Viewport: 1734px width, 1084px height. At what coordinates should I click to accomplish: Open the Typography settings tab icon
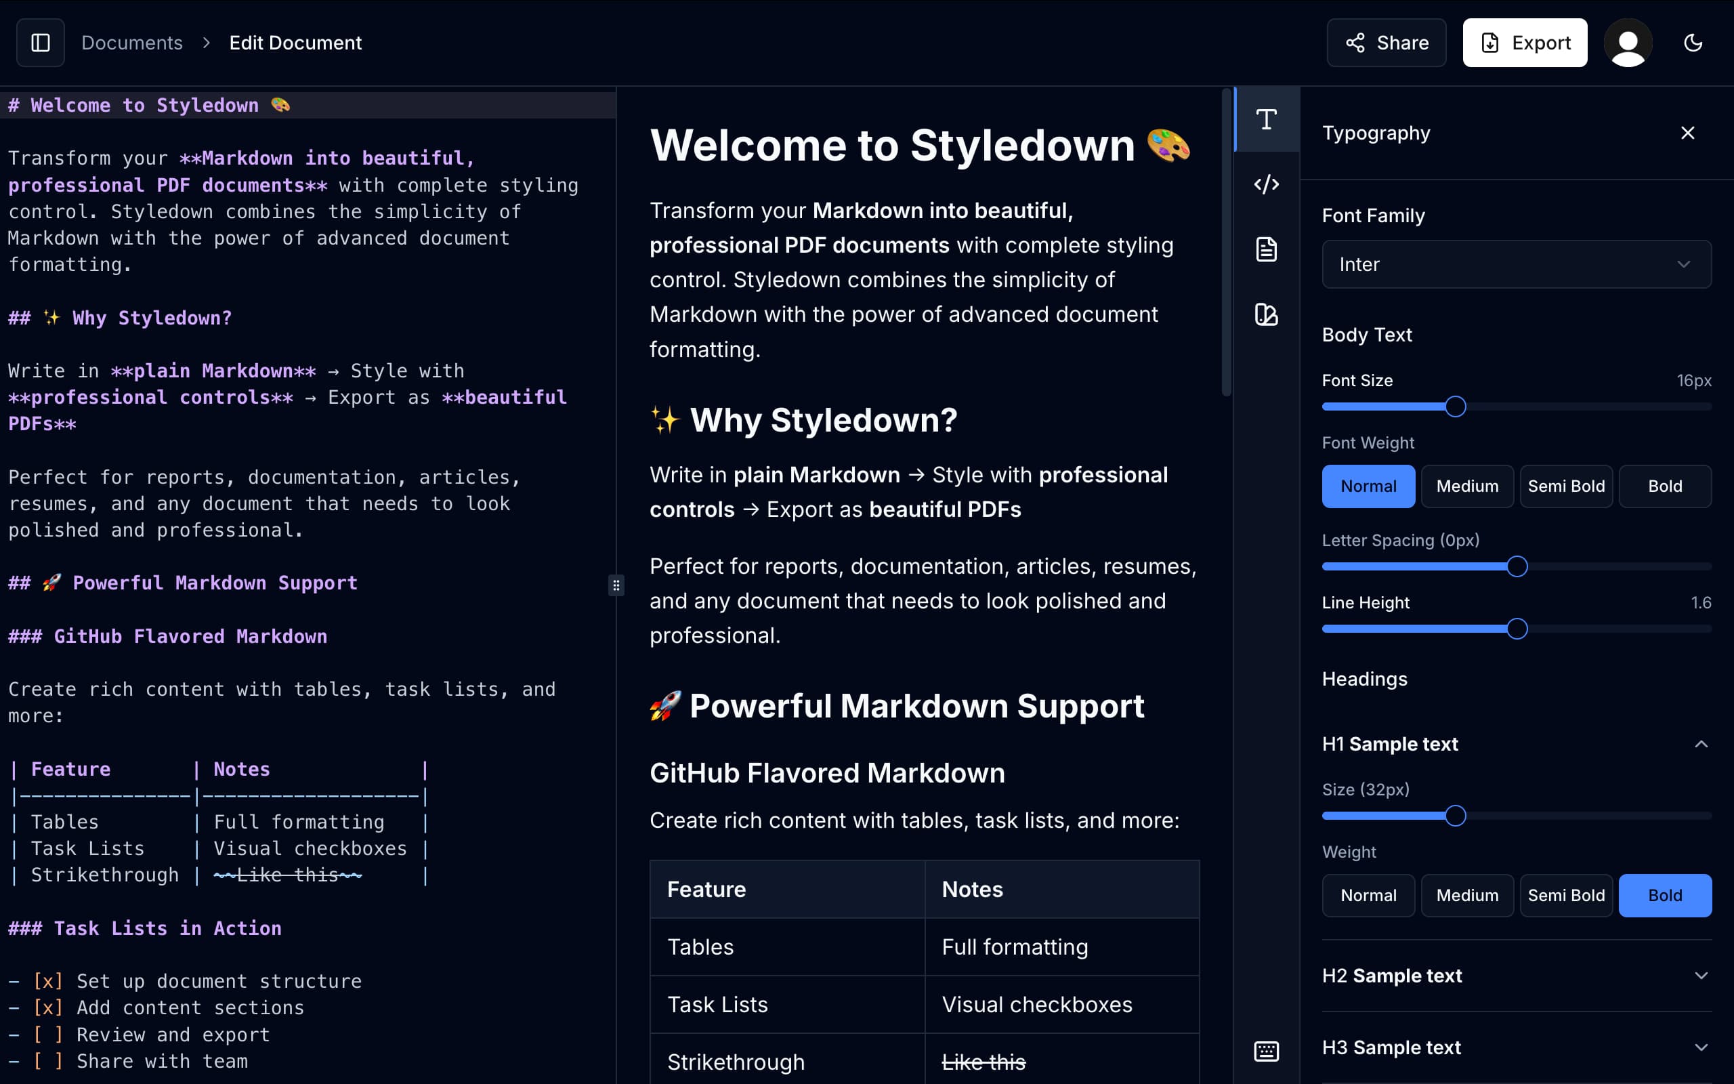point(1266,120)
